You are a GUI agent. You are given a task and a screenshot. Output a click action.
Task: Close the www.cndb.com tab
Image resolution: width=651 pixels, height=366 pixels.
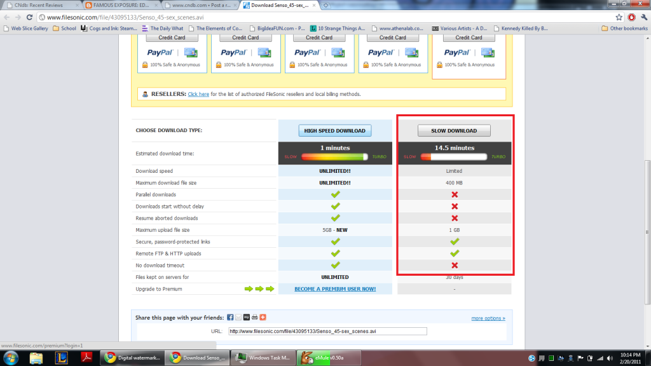(235, 5)
